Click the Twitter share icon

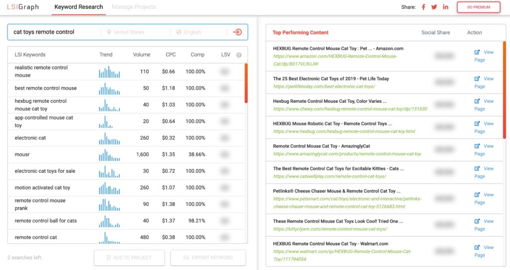pyautogui.click(x=434, y=7)
